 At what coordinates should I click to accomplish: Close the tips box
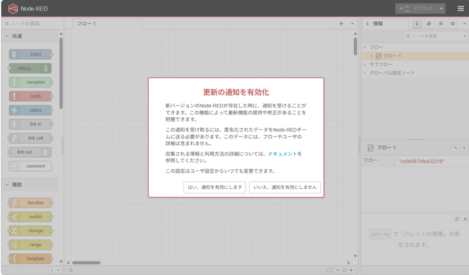coord(465,219)
